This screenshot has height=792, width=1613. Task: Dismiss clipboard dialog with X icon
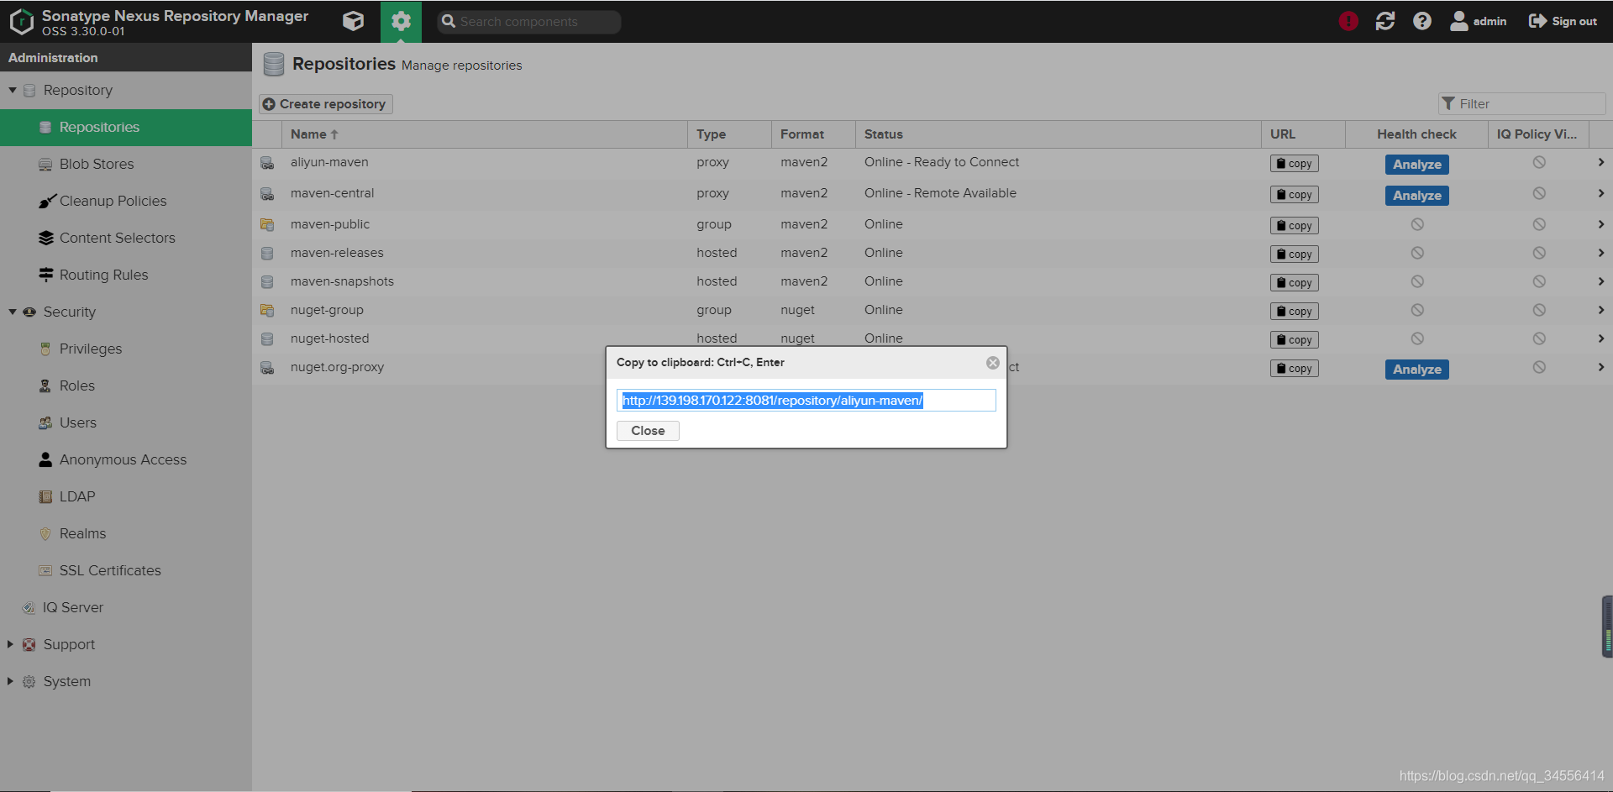(x=993, y=363)
